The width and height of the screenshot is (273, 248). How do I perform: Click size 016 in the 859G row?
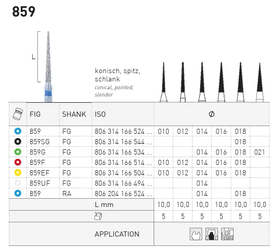[221, 152]
